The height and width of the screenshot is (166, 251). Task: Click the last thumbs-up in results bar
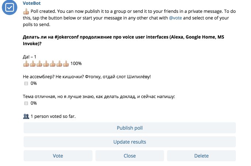[x=66, y=64]
